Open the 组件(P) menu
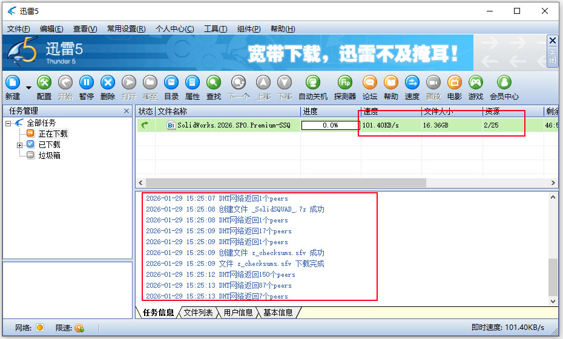Screen dimensions: 563x339 point(249,28)
